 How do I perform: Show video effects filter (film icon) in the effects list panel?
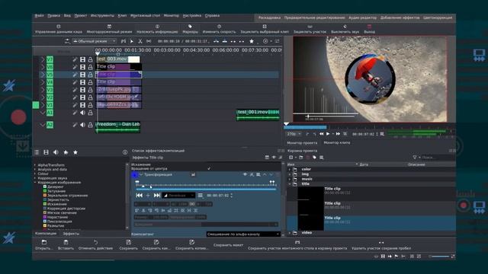46,152
